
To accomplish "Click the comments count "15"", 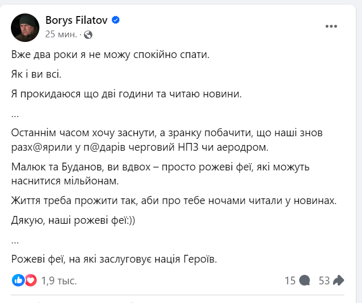I will pos(290,281).
